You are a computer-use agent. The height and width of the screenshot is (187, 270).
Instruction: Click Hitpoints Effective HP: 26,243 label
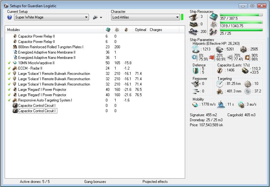click(216, 44)
